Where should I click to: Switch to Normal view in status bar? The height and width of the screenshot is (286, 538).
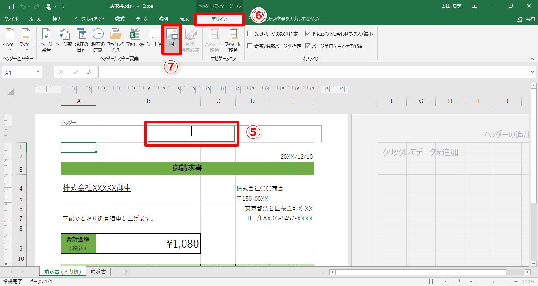tap(430, 282)
